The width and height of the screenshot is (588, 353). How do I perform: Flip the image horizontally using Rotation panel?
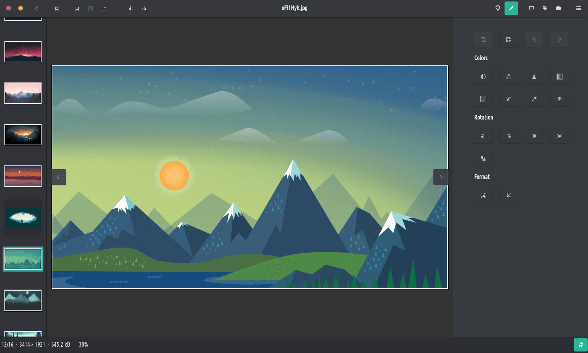pos(534,136)
